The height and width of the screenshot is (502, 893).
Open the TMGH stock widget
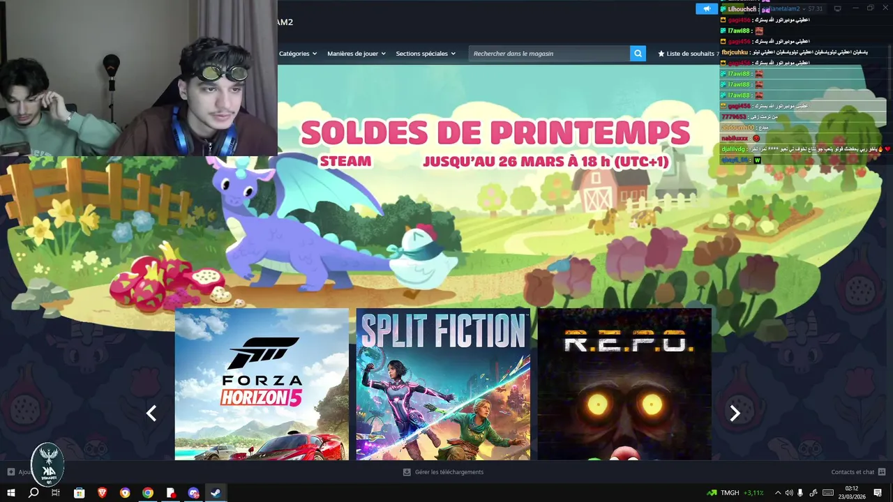pos(735,493)
